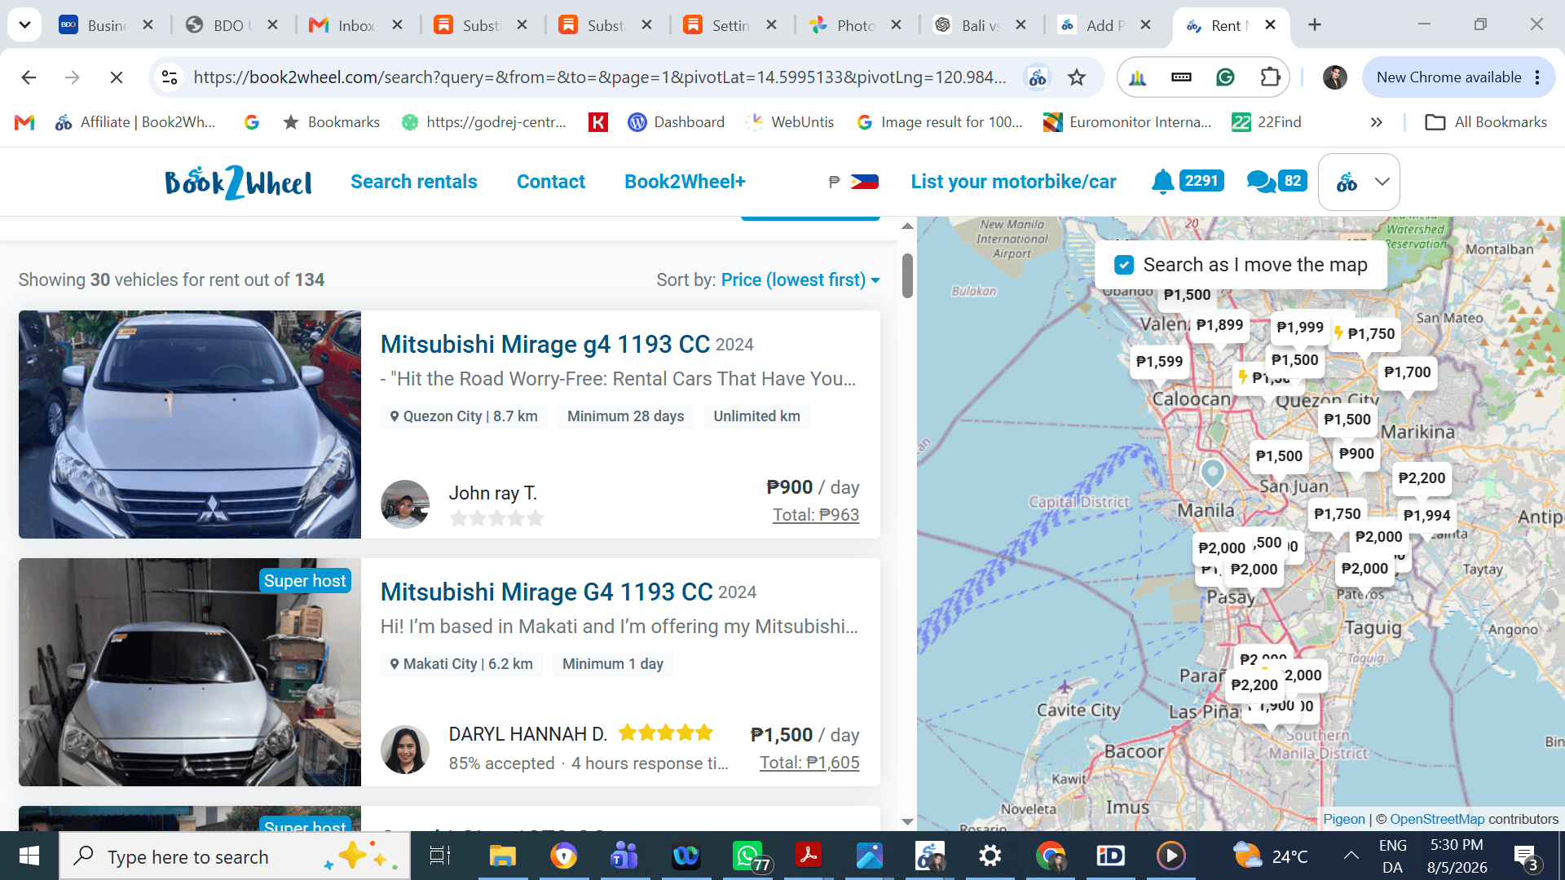Open Gmail bookmark icon in bookmarks bar

[x=24, y=122]
